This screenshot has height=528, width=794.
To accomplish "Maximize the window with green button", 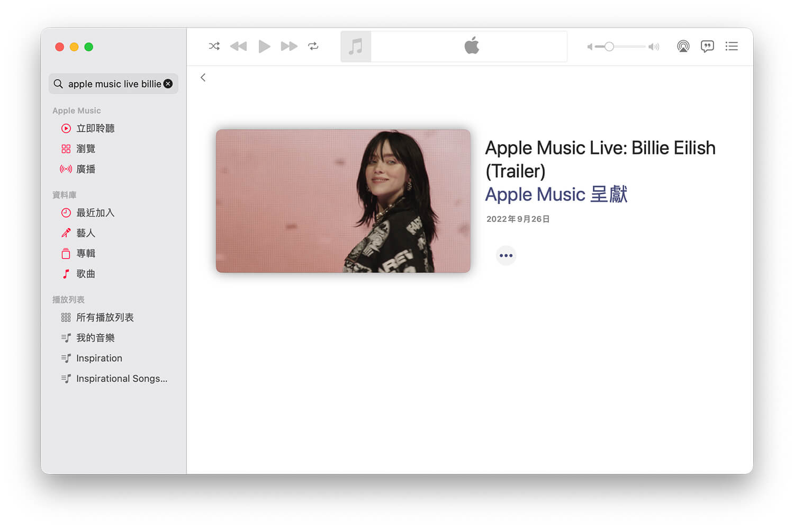I will pos(89,47).
